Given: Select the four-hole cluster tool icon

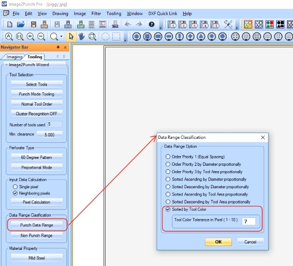Looking at the screenshot, I should click(235, 37).
